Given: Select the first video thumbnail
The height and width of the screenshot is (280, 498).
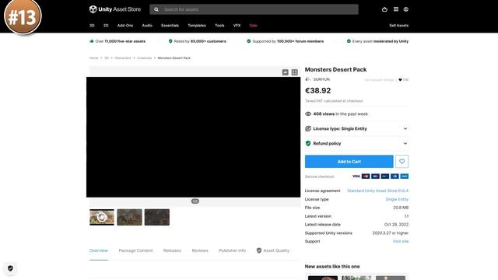Looking at the screenshot, I should click(102, 217).
